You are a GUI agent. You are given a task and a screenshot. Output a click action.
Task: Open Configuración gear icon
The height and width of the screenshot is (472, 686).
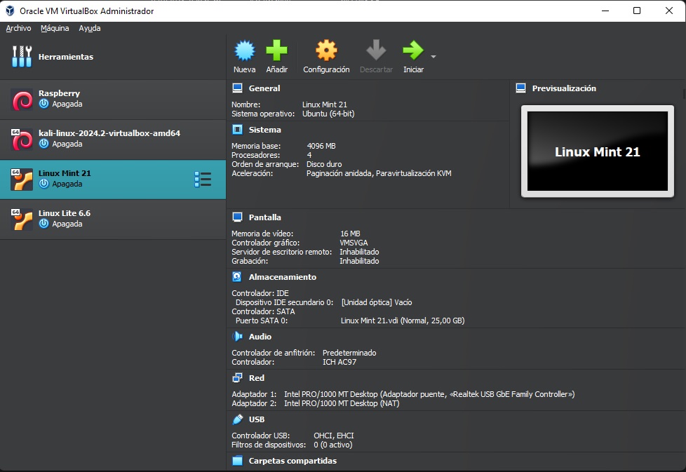pos(326,50)
